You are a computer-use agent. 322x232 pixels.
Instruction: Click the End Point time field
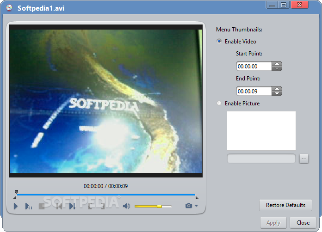pyautogui.click(x=254, y=91)
